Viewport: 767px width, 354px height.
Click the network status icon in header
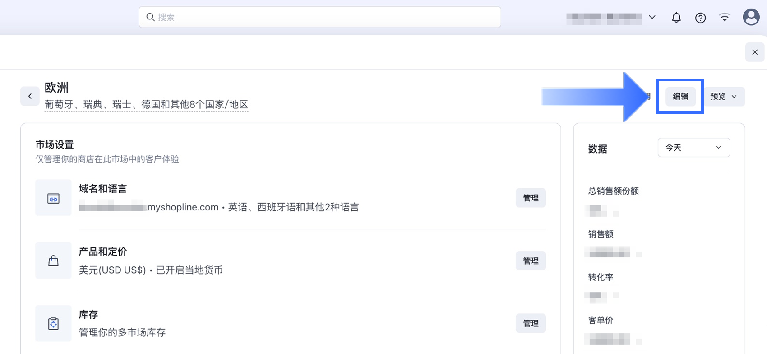(725, 17)
